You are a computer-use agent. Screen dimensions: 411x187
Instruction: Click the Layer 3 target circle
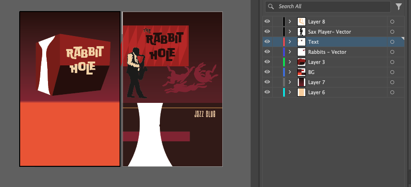click(x=392, y=62)
